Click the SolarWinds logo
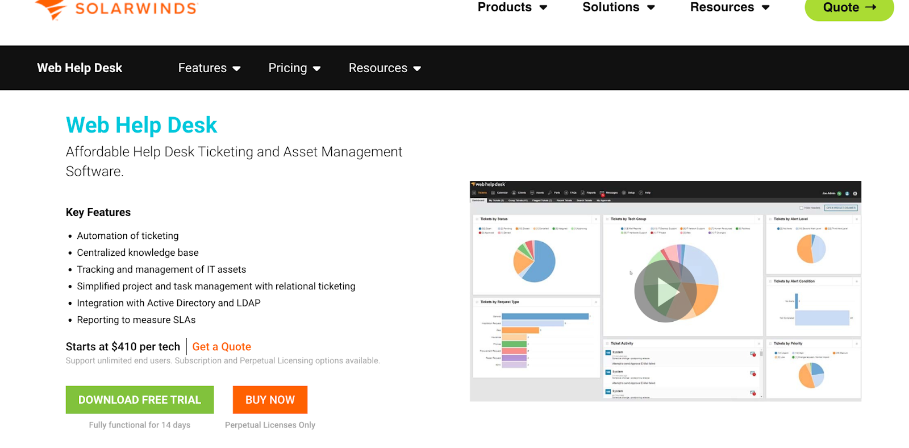This screenshot has height=448, width=909. (x=116, y=9)
